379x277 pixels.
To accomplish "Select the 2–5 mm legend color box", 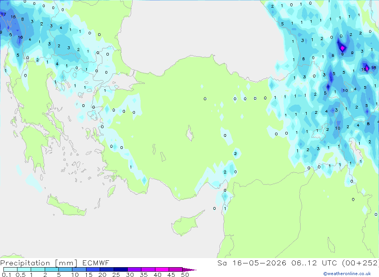I will click(x=52, y=269).
